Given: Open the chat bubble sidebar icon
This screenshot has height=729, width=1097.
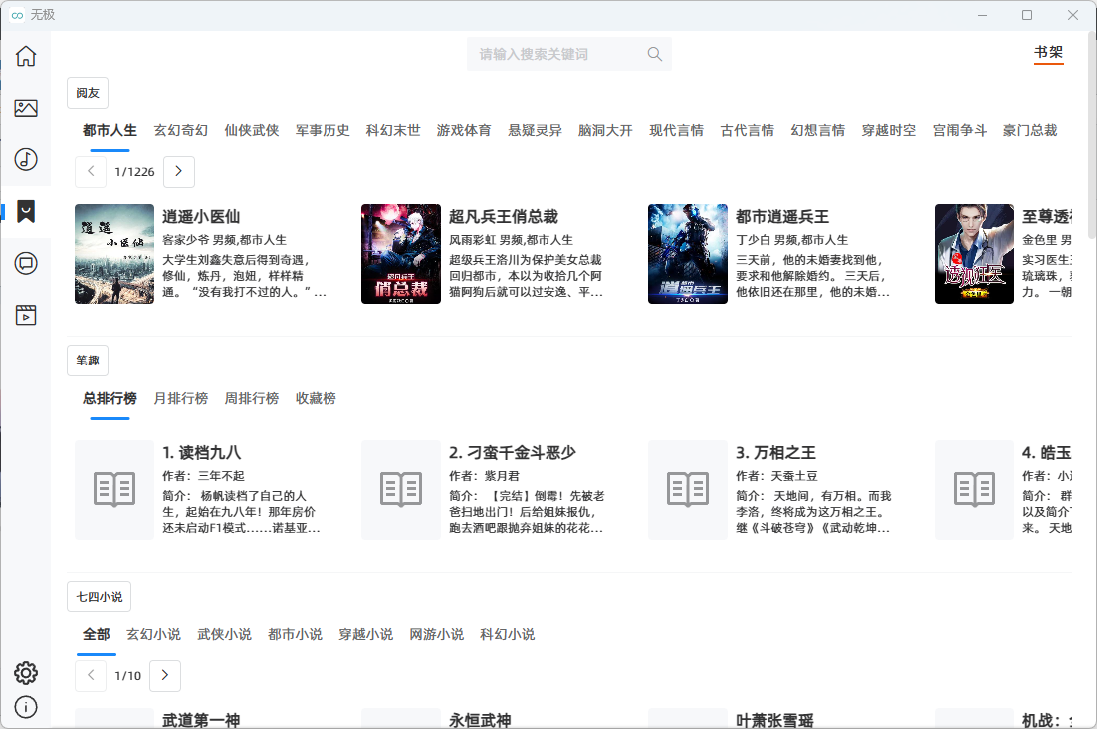Looking at the screenshot, I should pyautogui.click(x=26, y=263).
